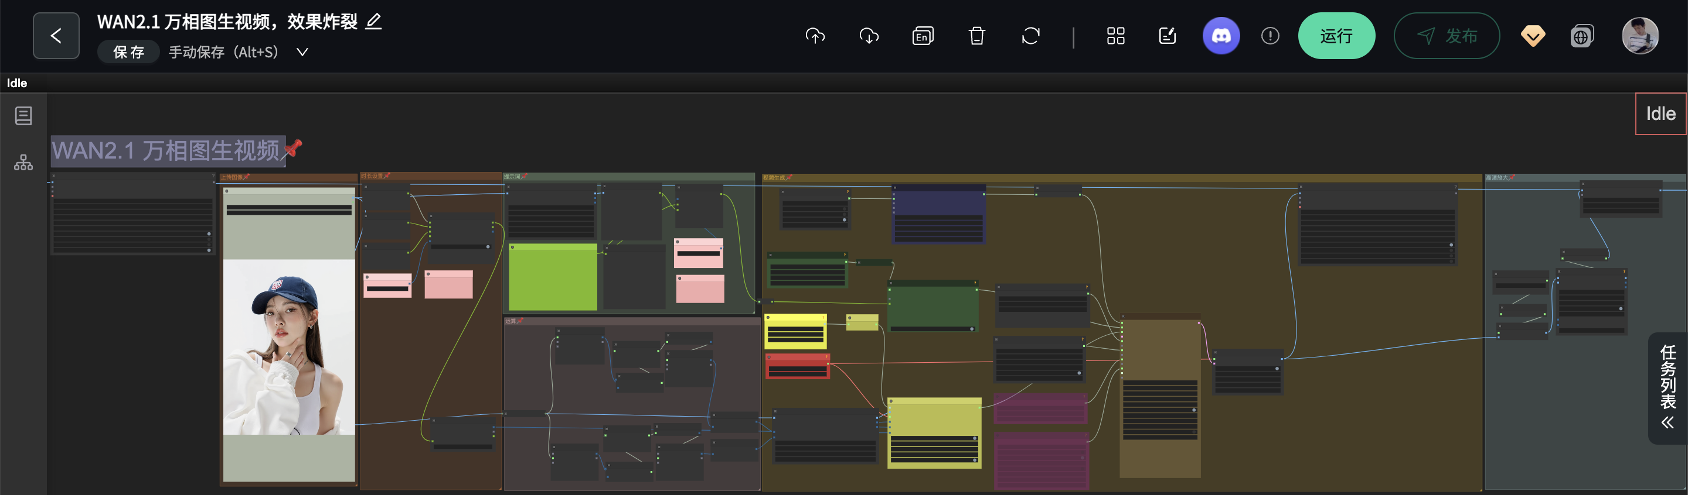
Task: Select the tall tan sampler node in 视频生成
Action: click(1160, 396)
